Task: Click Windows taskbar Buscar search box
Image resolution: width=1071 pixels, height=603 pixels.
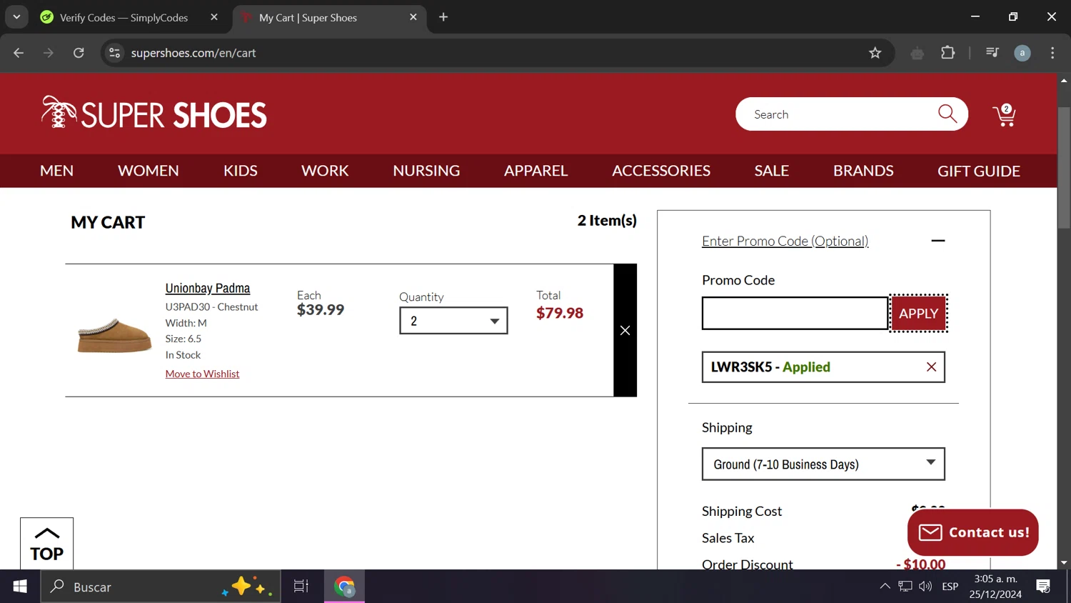Action: click(161, 587)
